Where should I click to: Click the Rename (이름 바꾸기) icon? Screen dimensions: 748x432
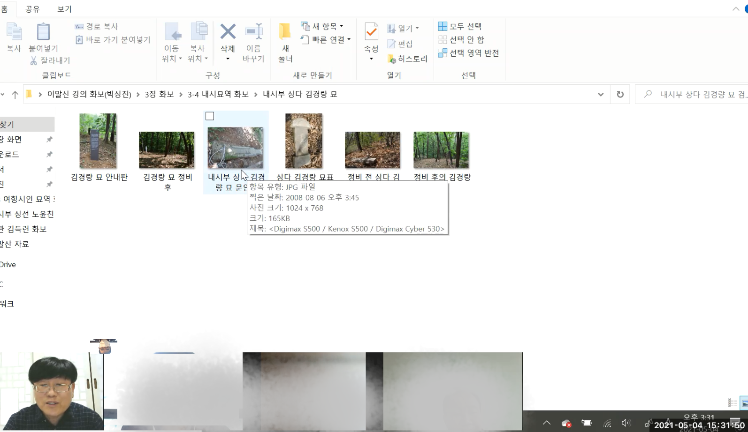(253, 32)
